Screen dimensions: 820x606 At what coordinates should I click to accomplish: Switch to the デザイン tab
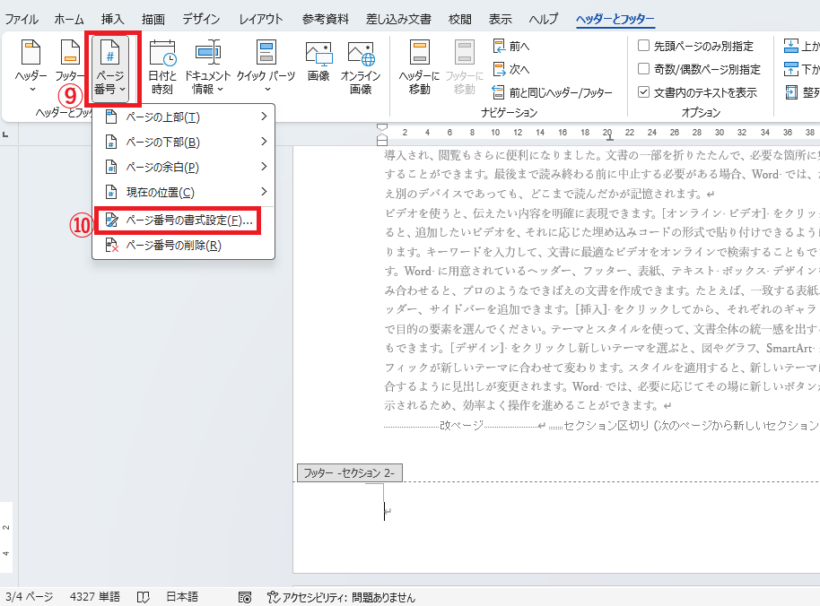201,20
